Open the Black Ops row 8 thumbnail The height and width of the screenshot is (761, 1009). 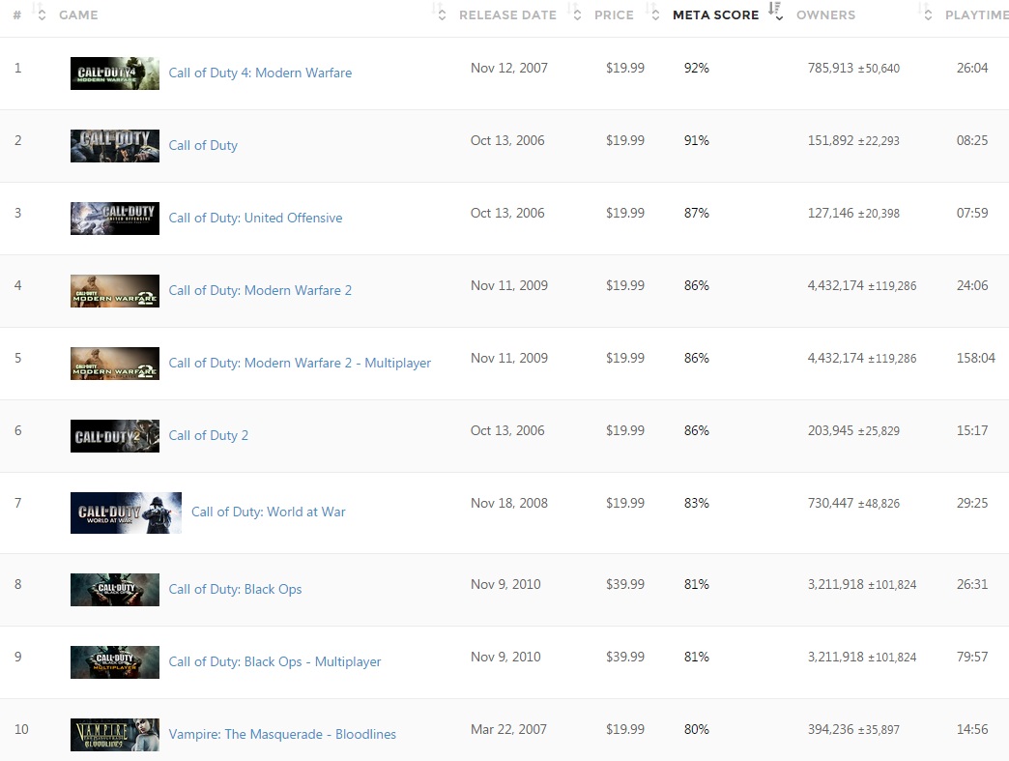coord(115,590)
